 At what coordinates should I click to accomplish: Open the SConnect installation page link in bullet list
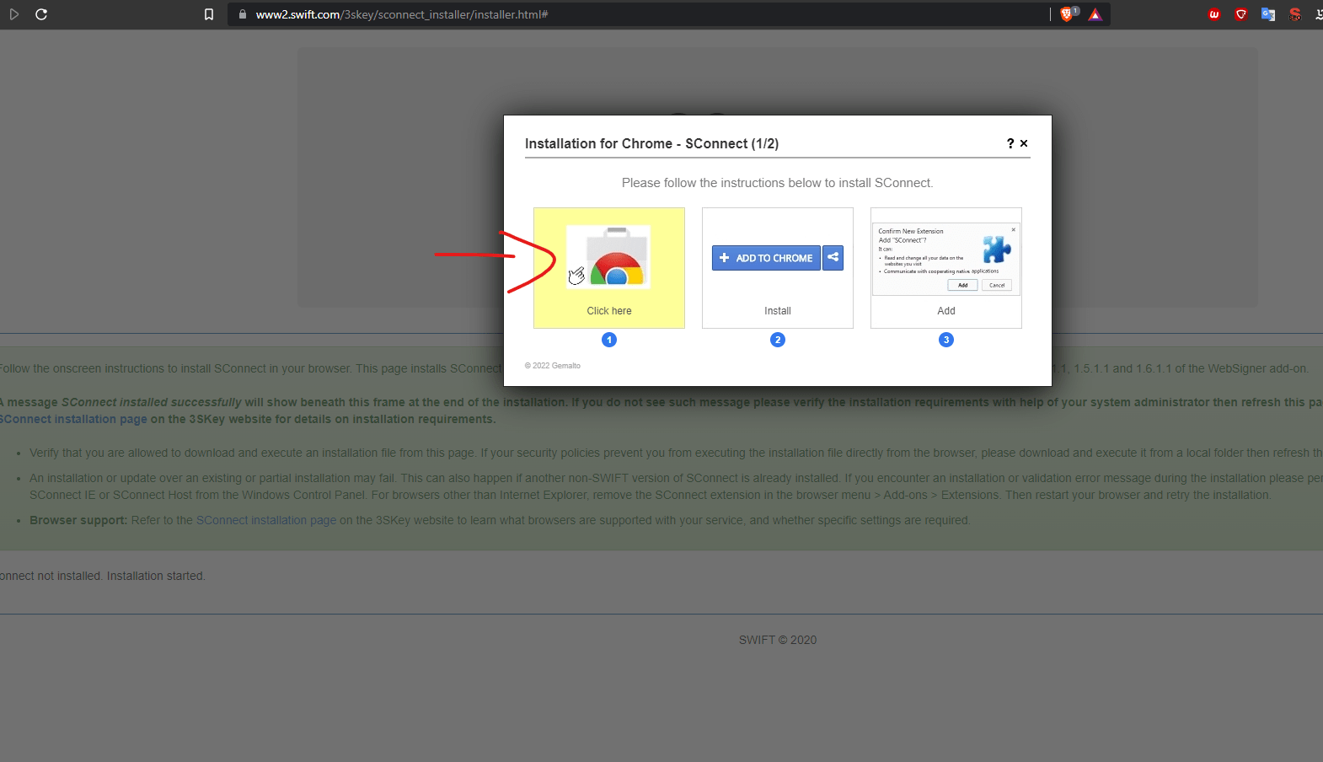(x=266, y=520)
